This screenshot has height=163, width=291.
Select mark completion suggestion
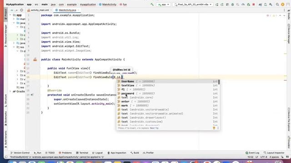168,105
